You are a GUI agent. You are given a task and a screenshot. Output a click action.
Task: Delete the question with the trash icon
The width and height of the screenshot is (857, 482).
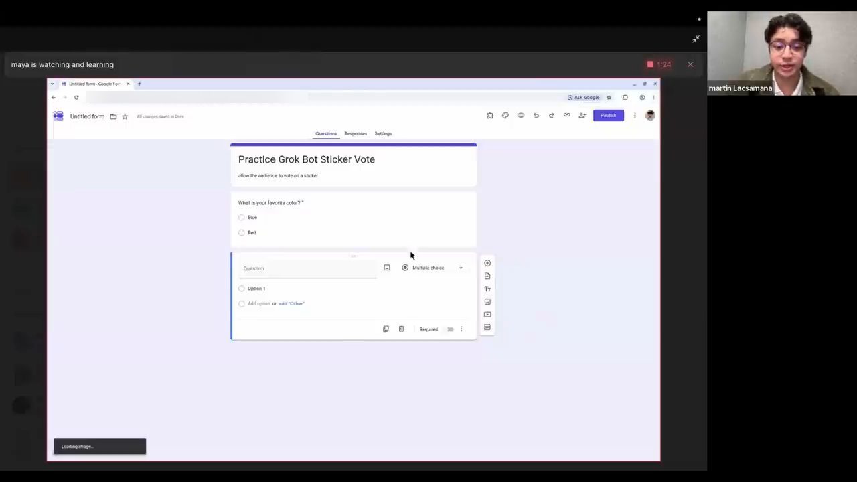point(401,329)
